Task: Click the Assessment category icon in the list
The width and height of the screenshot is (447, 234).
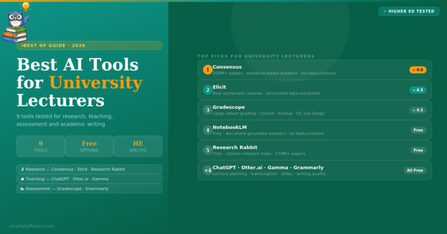Action: (22, 189)
